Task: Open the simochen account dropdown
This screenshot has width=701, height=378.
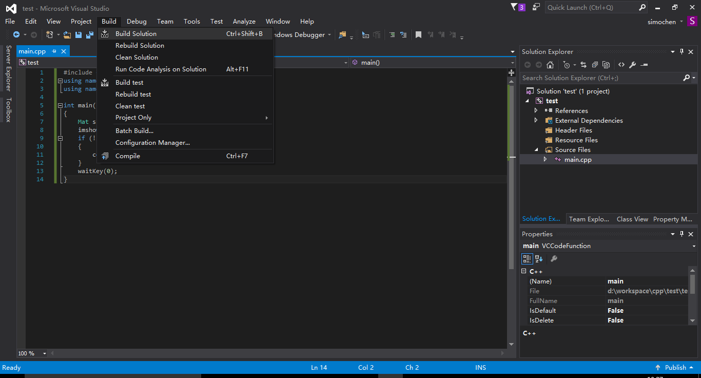Action: [x=681, y=22]
